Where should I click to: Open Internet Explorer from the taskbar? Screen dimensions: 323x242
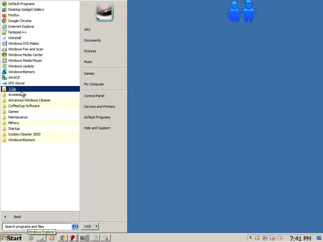pyautogui.click(x=31, y=238)
